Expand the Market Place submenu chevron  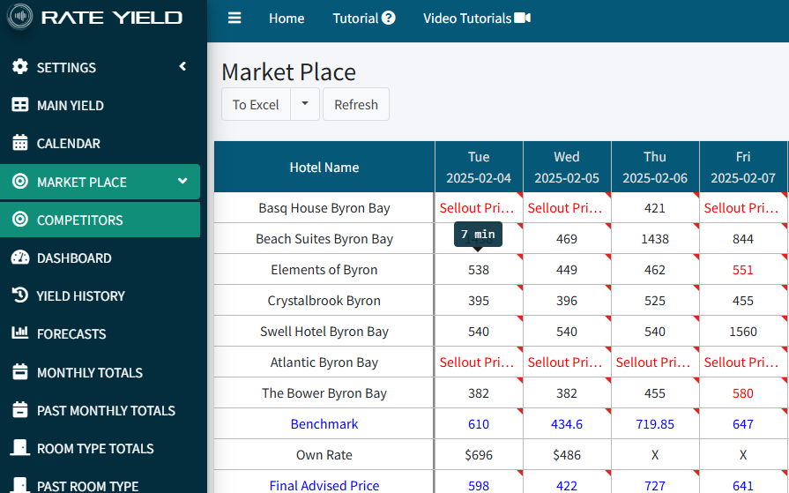pyautogui.click(x=182, y=182)
